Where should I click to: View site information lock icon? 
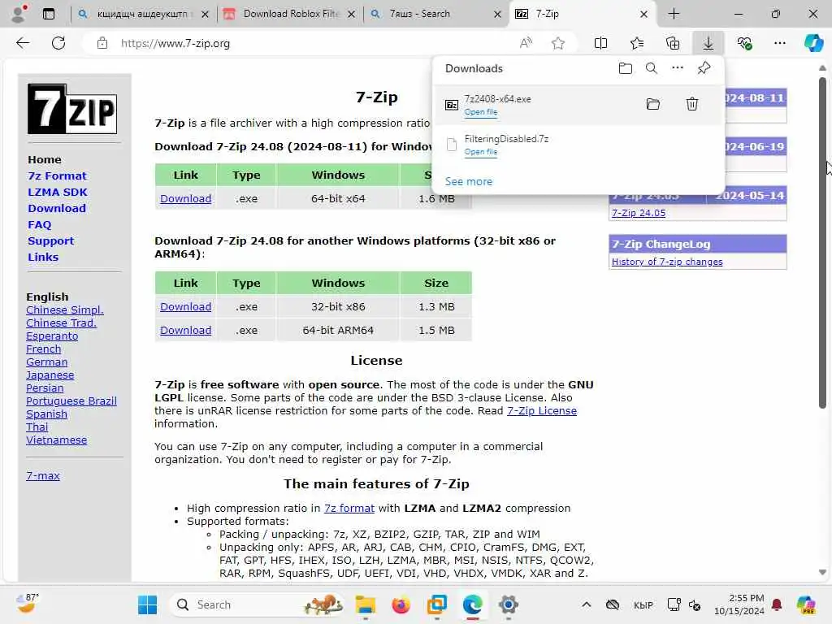pos(102,43)
